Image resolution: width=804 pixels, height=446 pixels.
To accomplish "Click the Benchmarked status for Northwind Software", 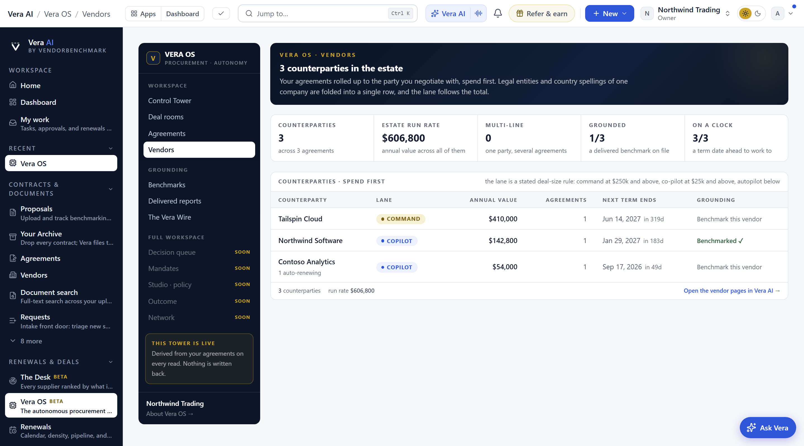I will pyautogui.click(x=720, y=241).
